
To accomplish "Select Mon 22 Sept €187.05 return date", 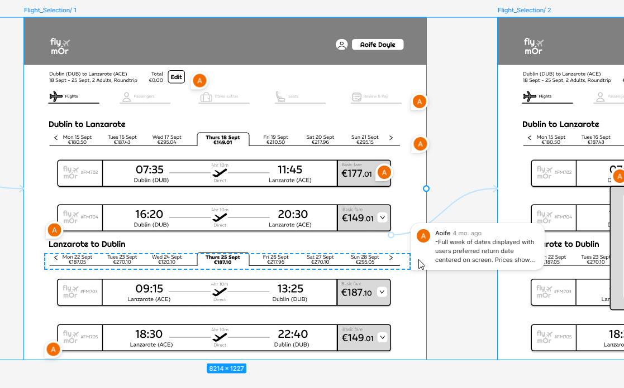I will pos(77,259).
